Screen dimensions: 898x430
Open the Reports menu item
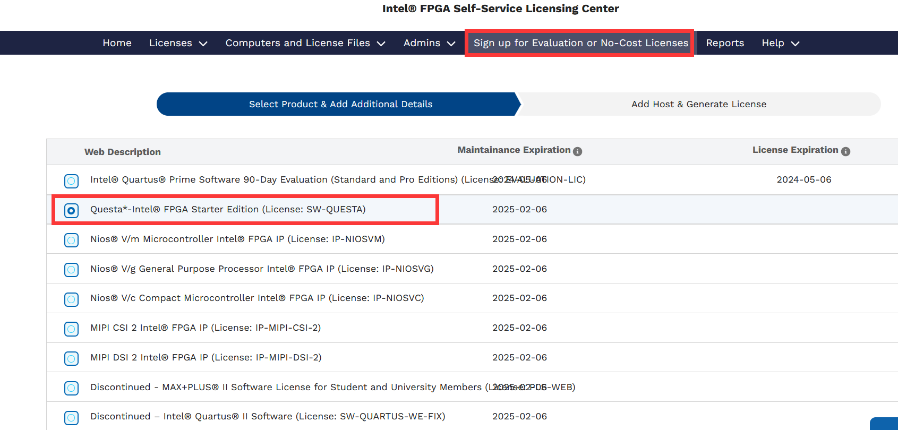pos(725,43)
